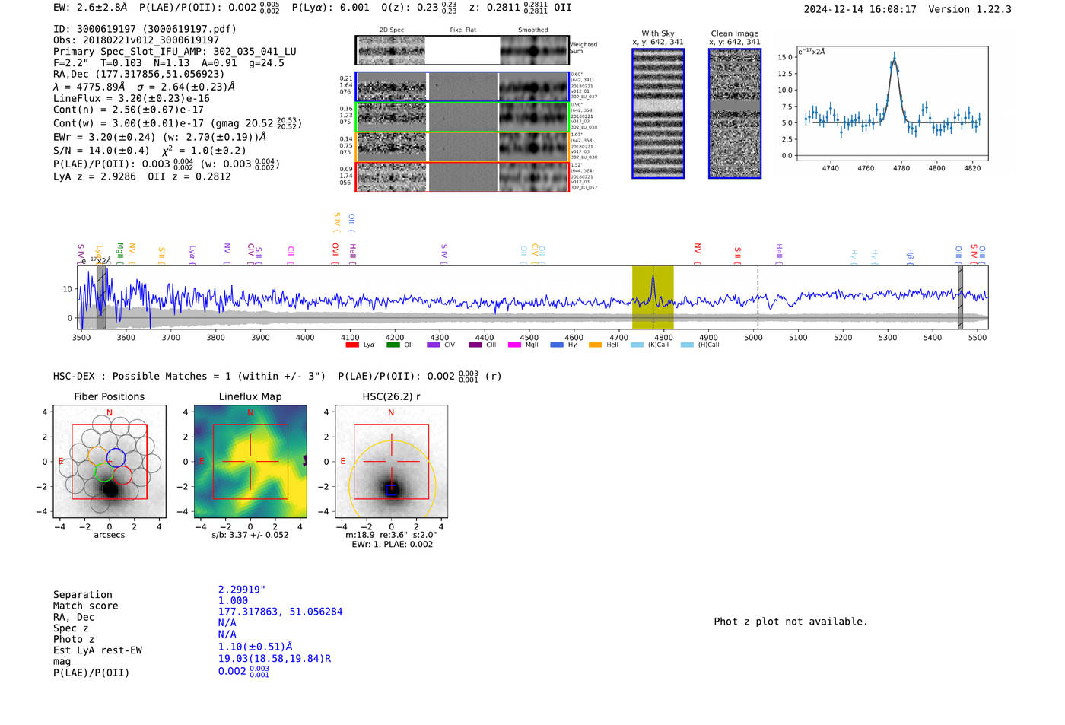Click the green MgII line label
This screenshot has width=1065, height=725.
[x=119, y=253]
